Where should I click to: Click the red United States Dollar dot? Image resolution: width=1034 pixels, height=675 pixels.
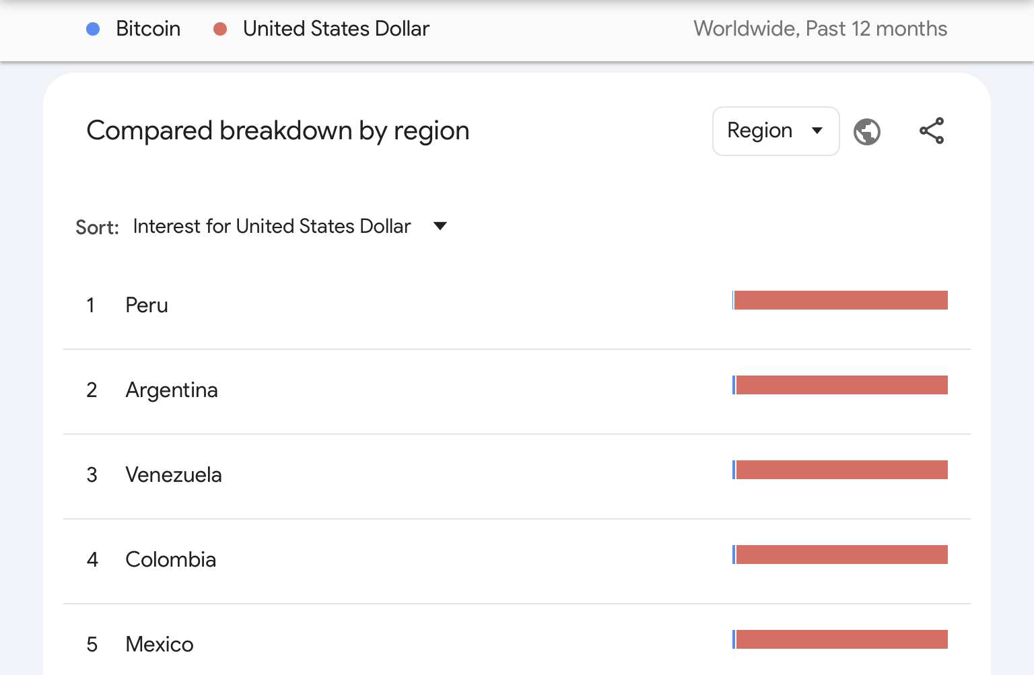click(x=220, y=29)
